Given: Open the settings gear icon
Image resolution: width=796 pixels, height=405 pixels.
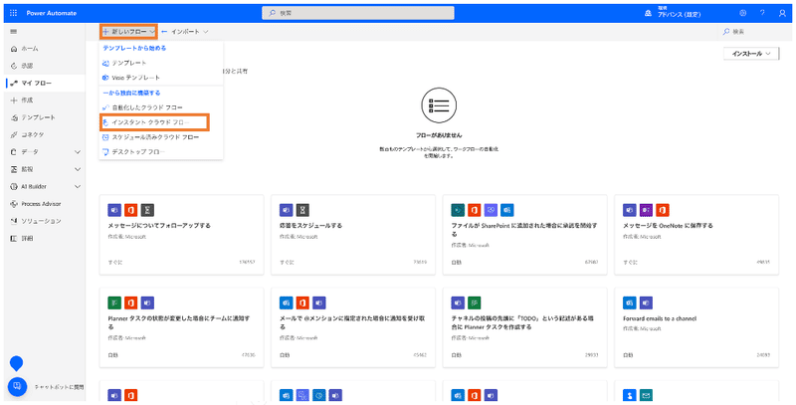Looking at the screenshot, I should tap(742, 13).
